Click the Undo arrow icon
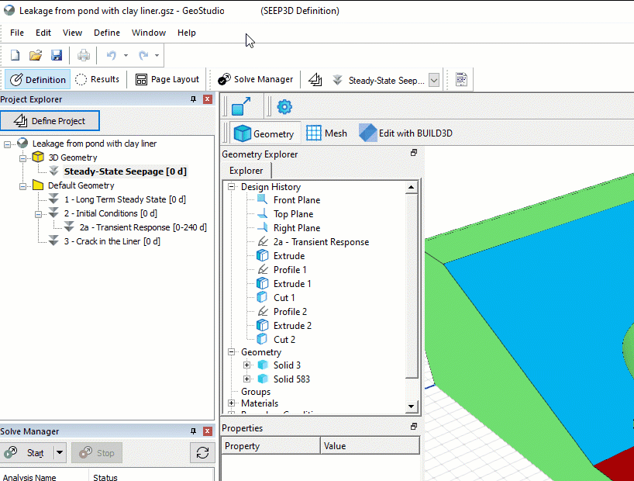634x481 pixels. point(111,55)
